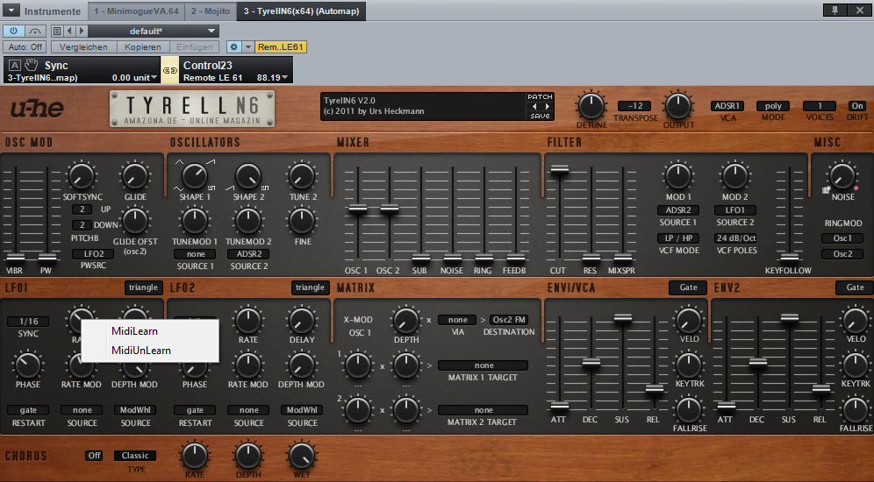The height and width of the screenshot is (482, 874).
Task: Click the VOICES 1 value field
Action: 819,106
